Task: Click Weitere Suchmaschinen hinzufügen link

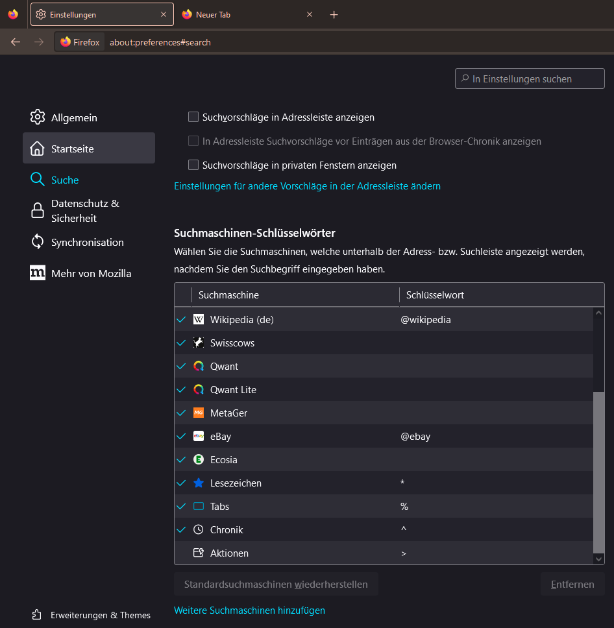Action: [x=249, y=610]
